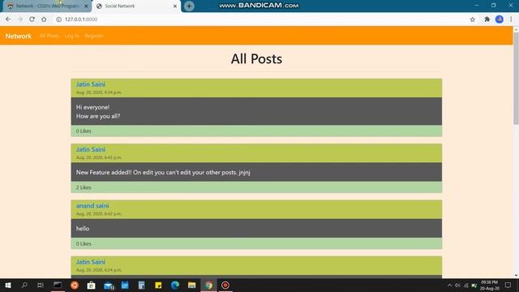Click the page vertical scrollbar thumb
Viewport: 519px width, 292px height.
point(516,78)
